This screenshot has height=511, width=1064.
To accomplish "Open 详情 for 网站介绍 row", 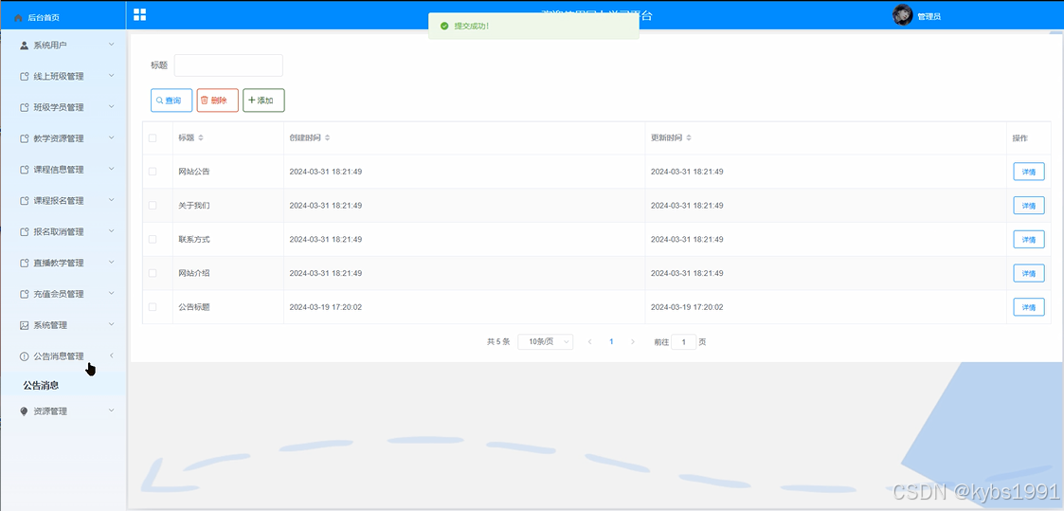I will point(1029,273).
